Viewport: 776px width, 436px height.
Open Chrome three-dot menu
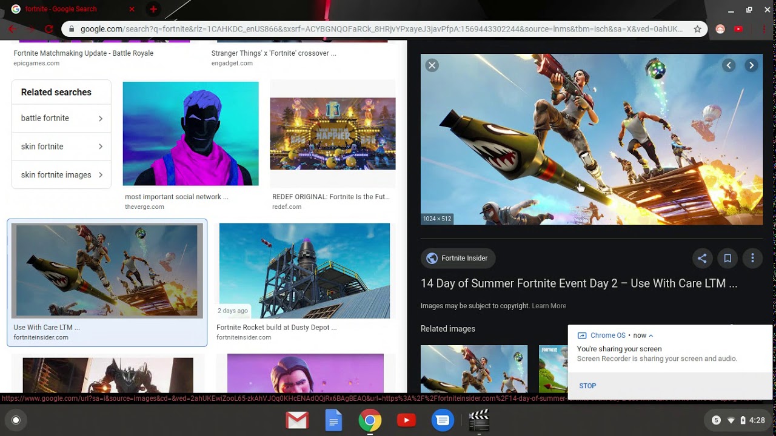(x=763, y=29)
